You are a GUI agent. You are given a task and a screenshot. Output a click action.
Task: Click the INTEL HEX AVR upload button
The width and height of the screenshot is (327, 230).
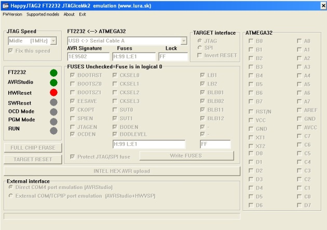(x=122, y=171)
